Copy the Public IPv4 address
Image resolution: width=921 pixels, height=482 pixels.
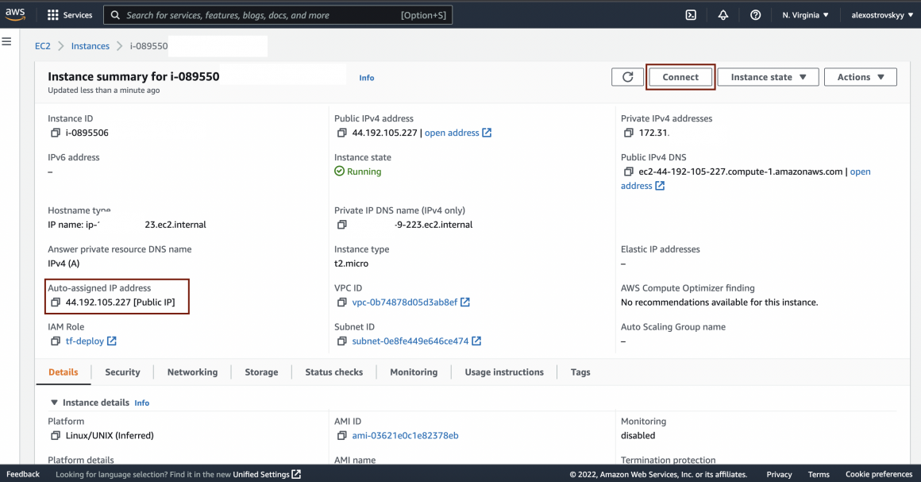342,133
